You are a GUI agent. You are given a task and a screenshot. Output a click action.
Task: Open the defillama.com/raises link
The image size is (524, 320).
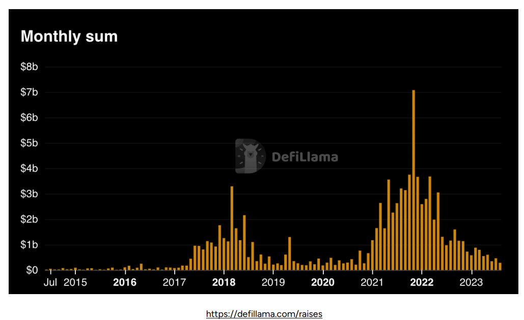click(x=264, y=314)
